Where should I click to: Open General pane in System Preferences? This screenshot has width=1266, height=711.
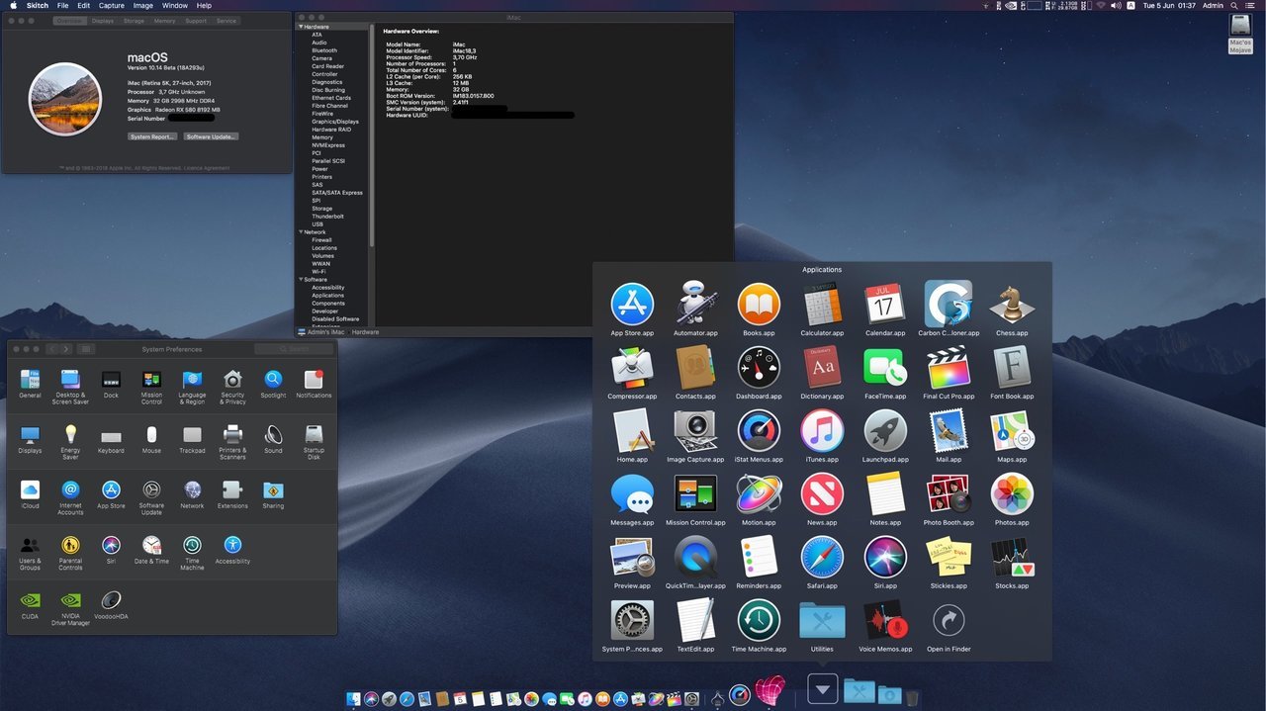(30, 384)
